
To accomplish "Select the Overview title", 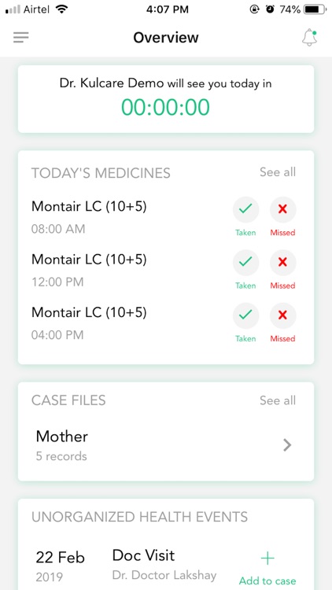I will (x=166, y=38).
